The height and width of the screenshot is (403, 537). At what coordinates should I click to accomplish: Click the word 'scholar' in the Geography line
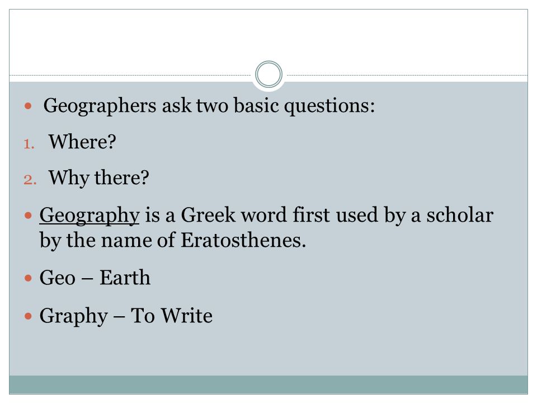click(x=460, y=215)
